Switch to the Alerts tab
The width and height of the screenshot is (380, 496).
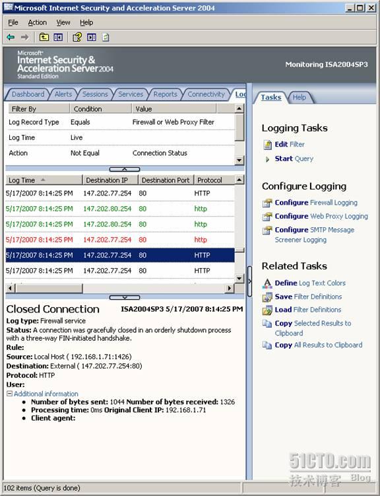point(63,94)
